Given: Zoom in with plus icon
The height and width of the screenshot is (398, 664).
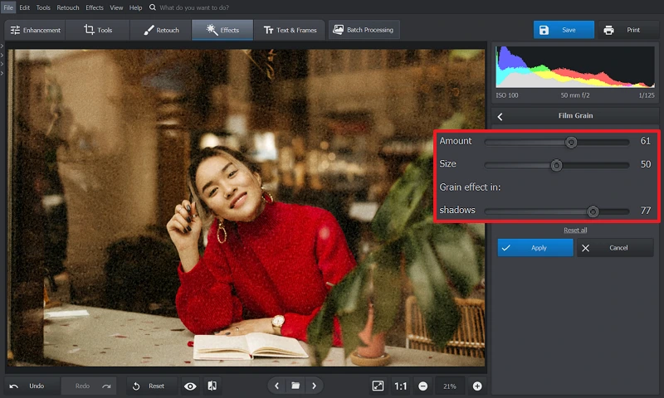Looking at the screenshot, I should pos(477,386).
